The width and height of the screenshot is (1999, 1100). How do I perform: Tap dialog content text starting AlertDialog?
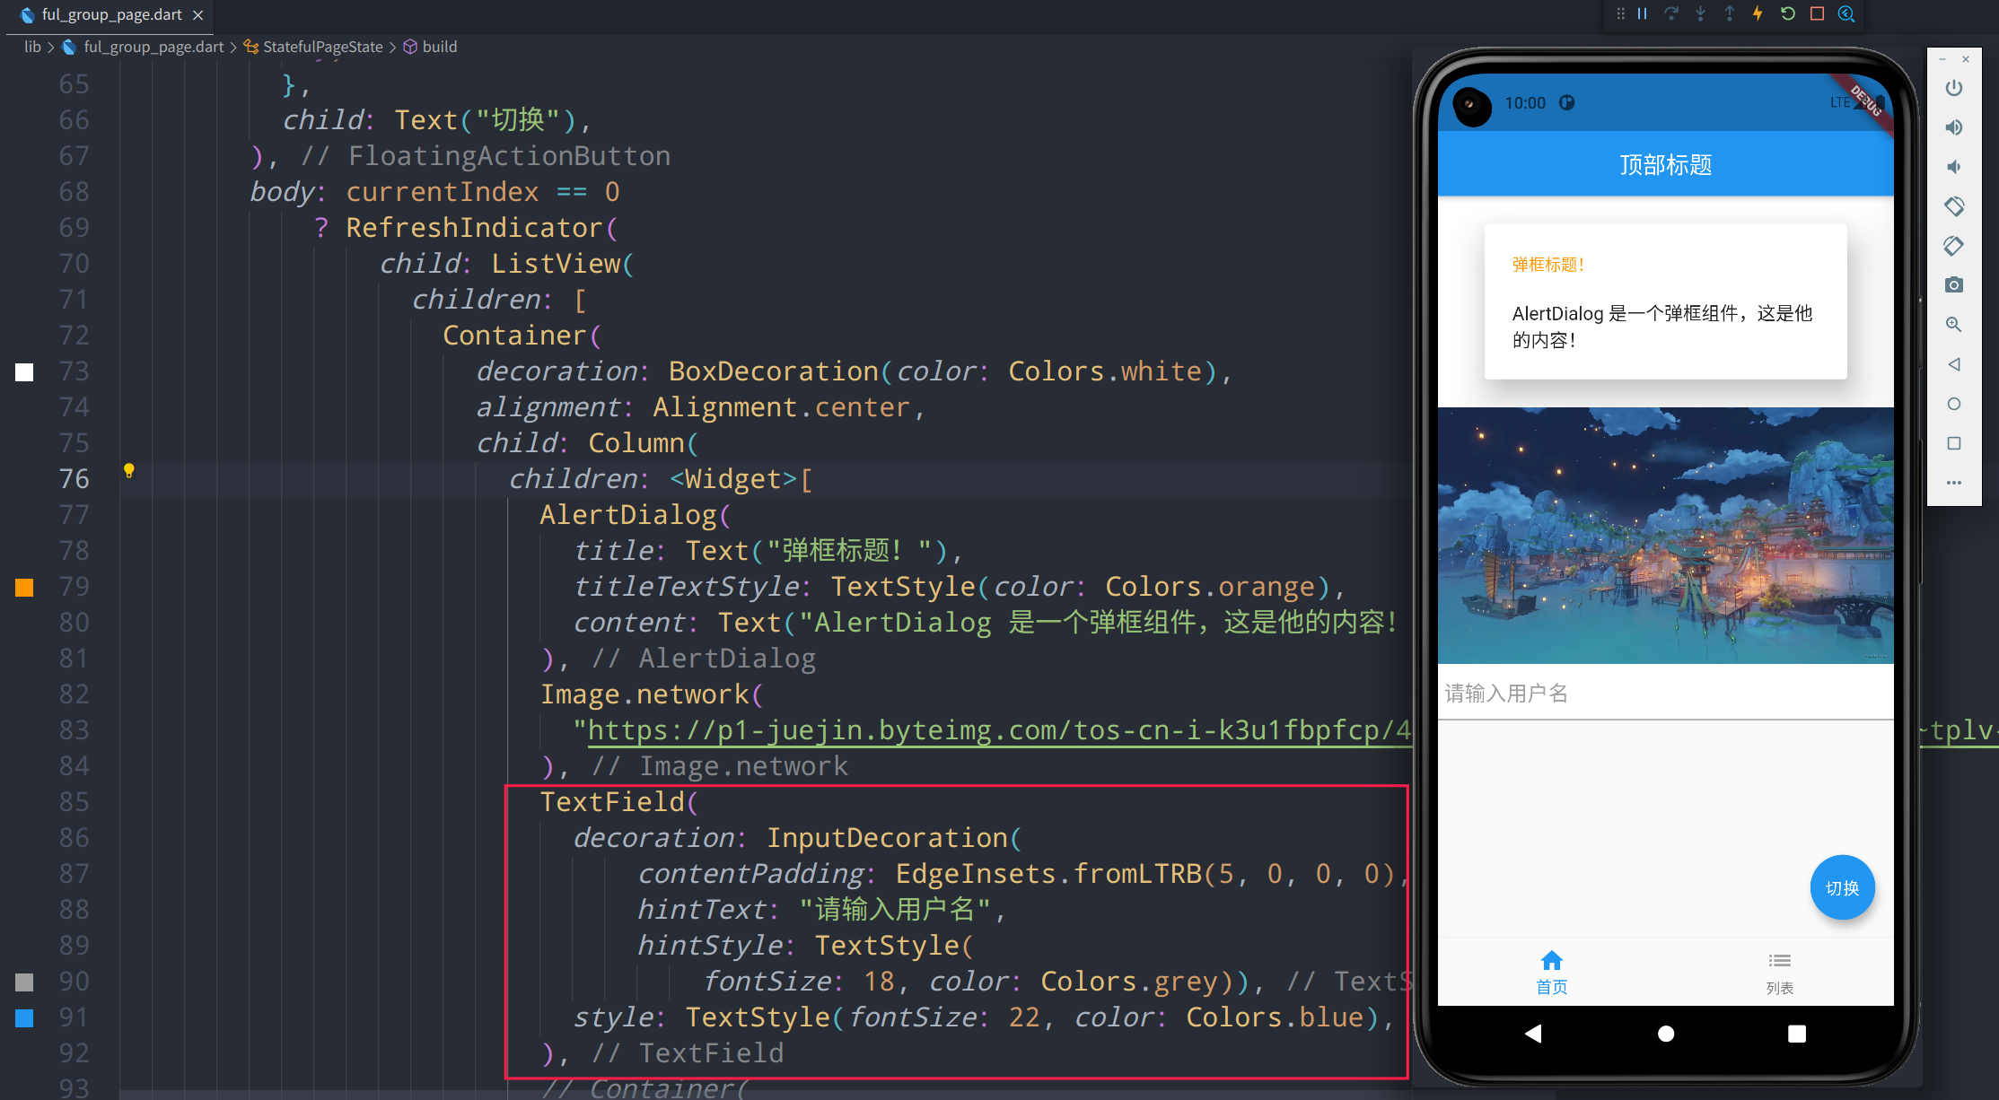tap(1662, 327)
